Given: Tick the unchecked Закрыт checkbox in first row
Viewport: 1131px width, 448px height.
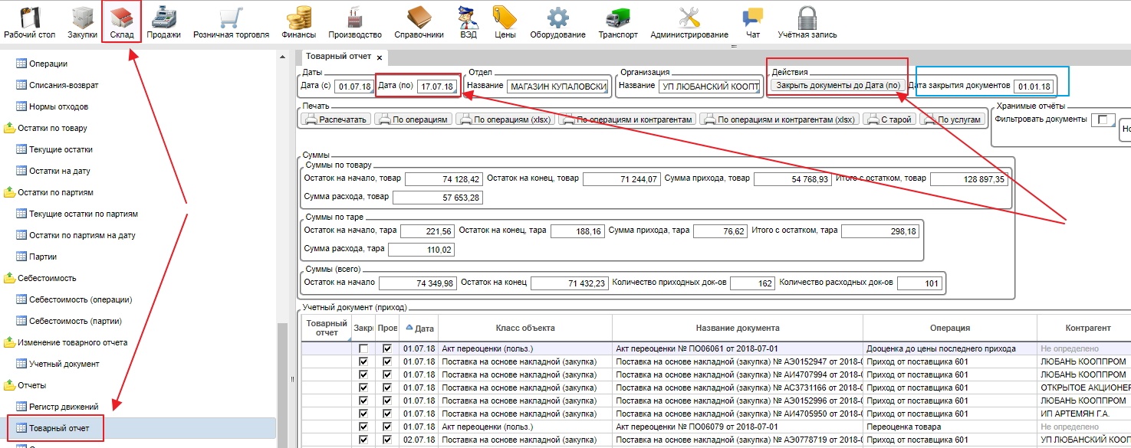Looking at the screenshot, I should click(363, 348).
